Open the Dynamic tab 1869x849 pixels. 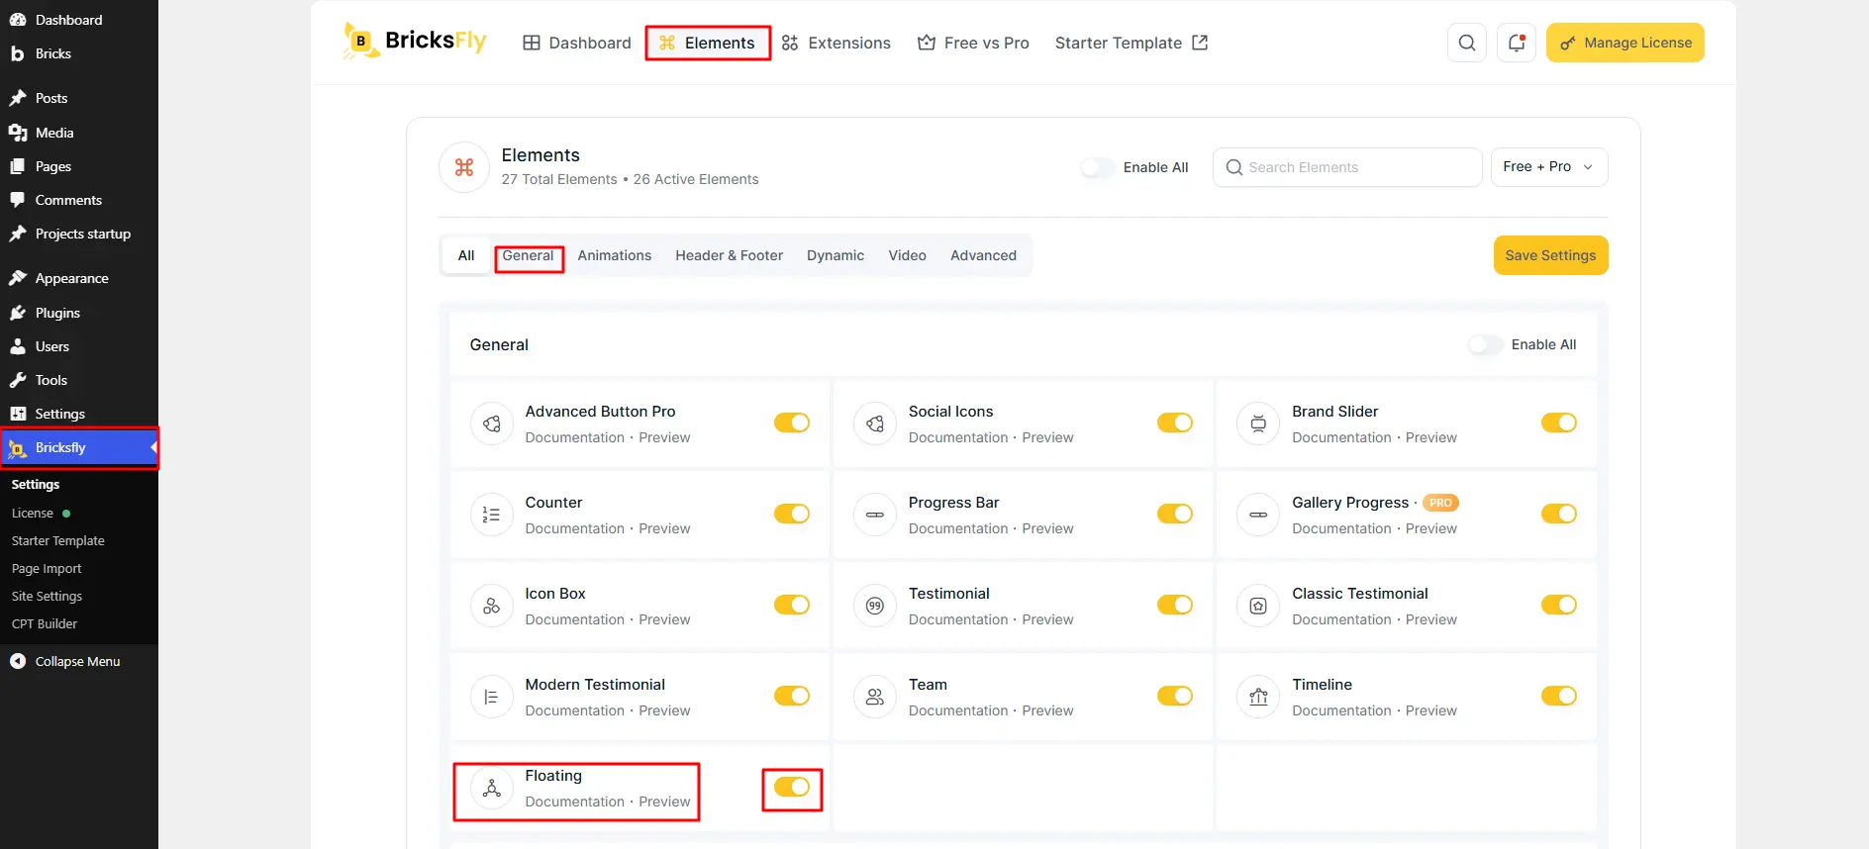(x=836, y=255)
